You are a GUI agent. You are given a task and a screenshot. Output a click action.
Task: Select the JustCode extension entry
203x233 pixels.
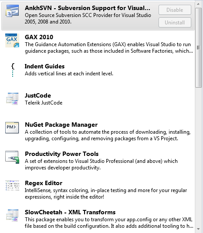tap(98, 99)
